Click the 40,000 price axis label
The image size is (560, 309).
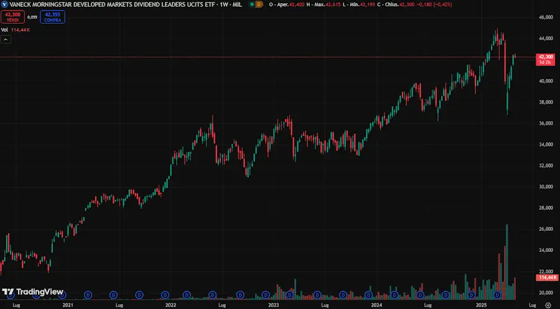[x=546, y=81]
